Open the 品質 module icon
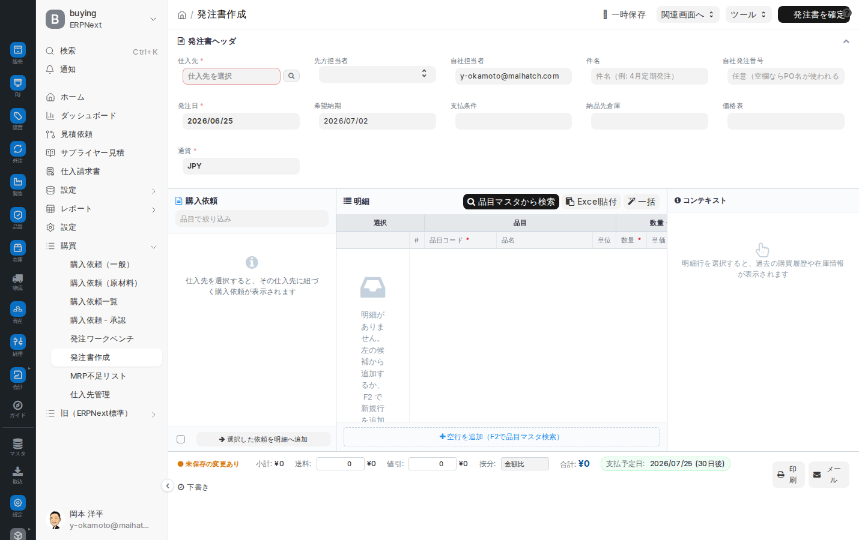Image resolution: width=865 pixels, height=540 pixels. click(x=18, y=215)
